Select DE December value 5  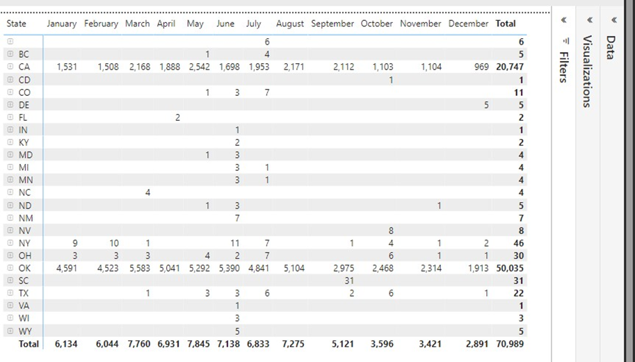(486, 105)
